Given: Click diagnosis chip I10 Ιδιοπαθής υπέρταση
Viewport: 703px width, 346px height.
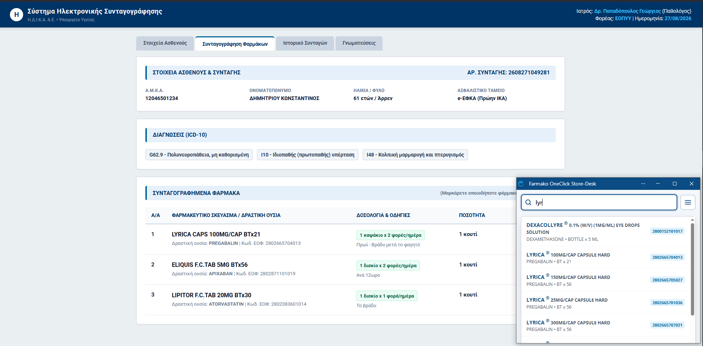Looking at the screenshot, I should [308, 155].
